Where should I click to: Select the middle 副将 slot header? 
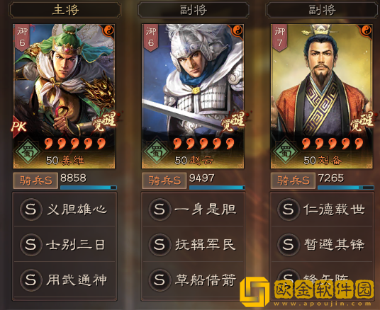(x=194, y=10)
